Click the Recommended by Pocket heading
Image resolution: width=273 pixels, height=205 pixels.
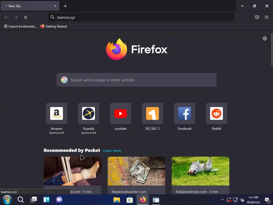[72, 150]
